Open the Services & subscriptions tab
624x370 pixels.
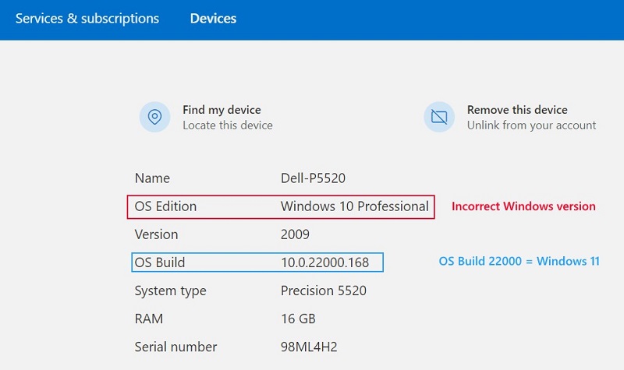[x=87, y=18]
